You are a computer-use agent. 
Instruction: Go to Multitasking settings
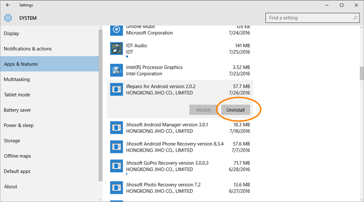pos(50,80)
